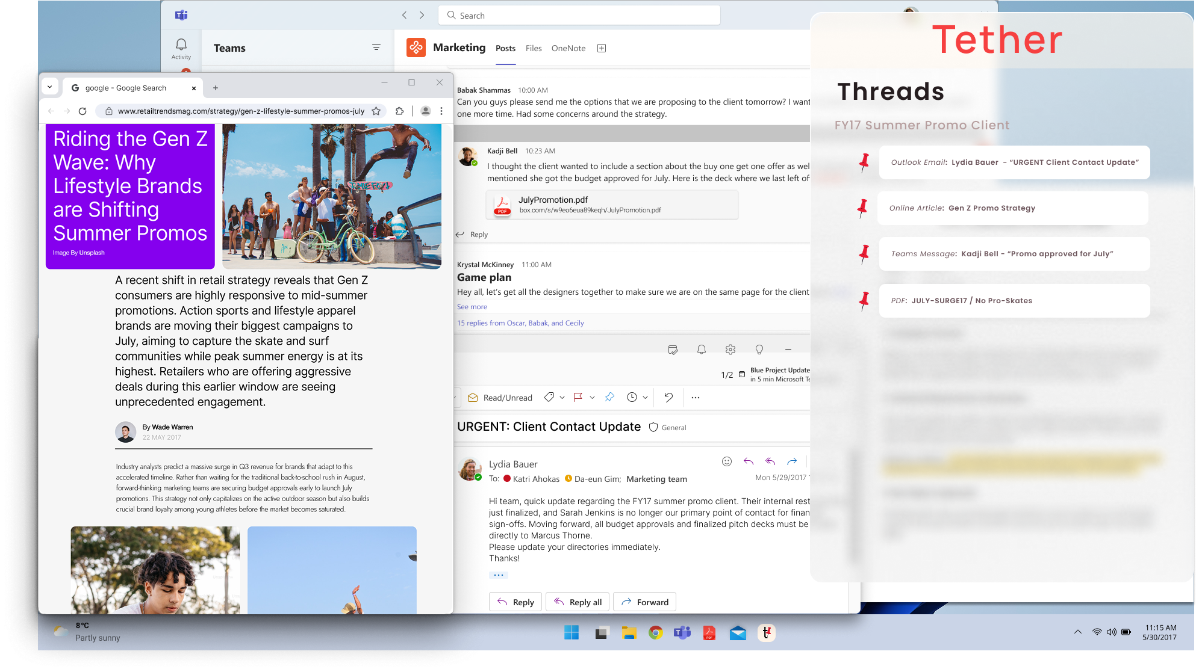Click the Outlook My Day note icon
Image resolution: width=1196 pixels, height=672 pixels.
pyautogui.click(x=673, y=350)
